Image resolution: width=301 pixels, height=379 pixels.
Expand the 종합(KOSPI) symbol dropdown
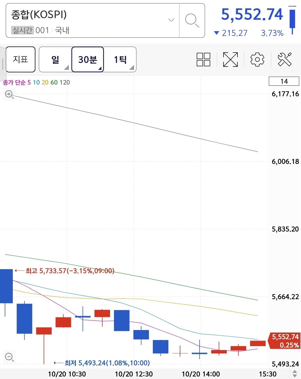pyautogui.click(x=171, y=20)
